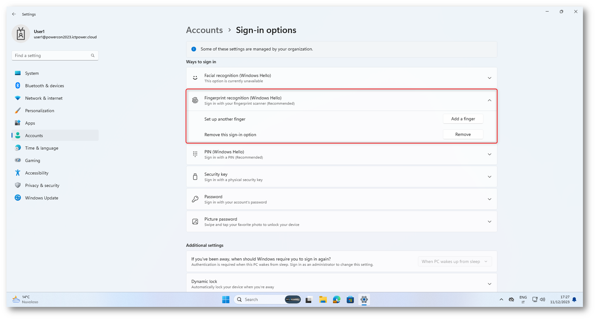This screenshot has width=596, height=320.
Task: Open When PC wakes up from sleep dropdown
Action: pyautogui.click(x=455, y=261)
